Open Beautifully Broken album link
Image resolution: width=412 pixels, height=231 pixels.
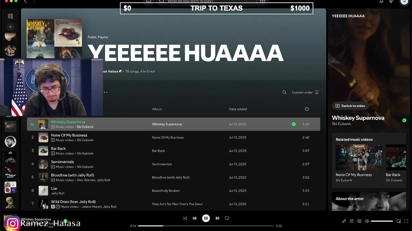click(166, 191)
